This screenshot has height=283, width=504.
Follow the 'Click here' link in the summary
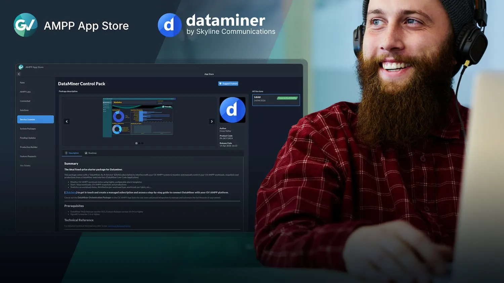[x=71, y=192]
